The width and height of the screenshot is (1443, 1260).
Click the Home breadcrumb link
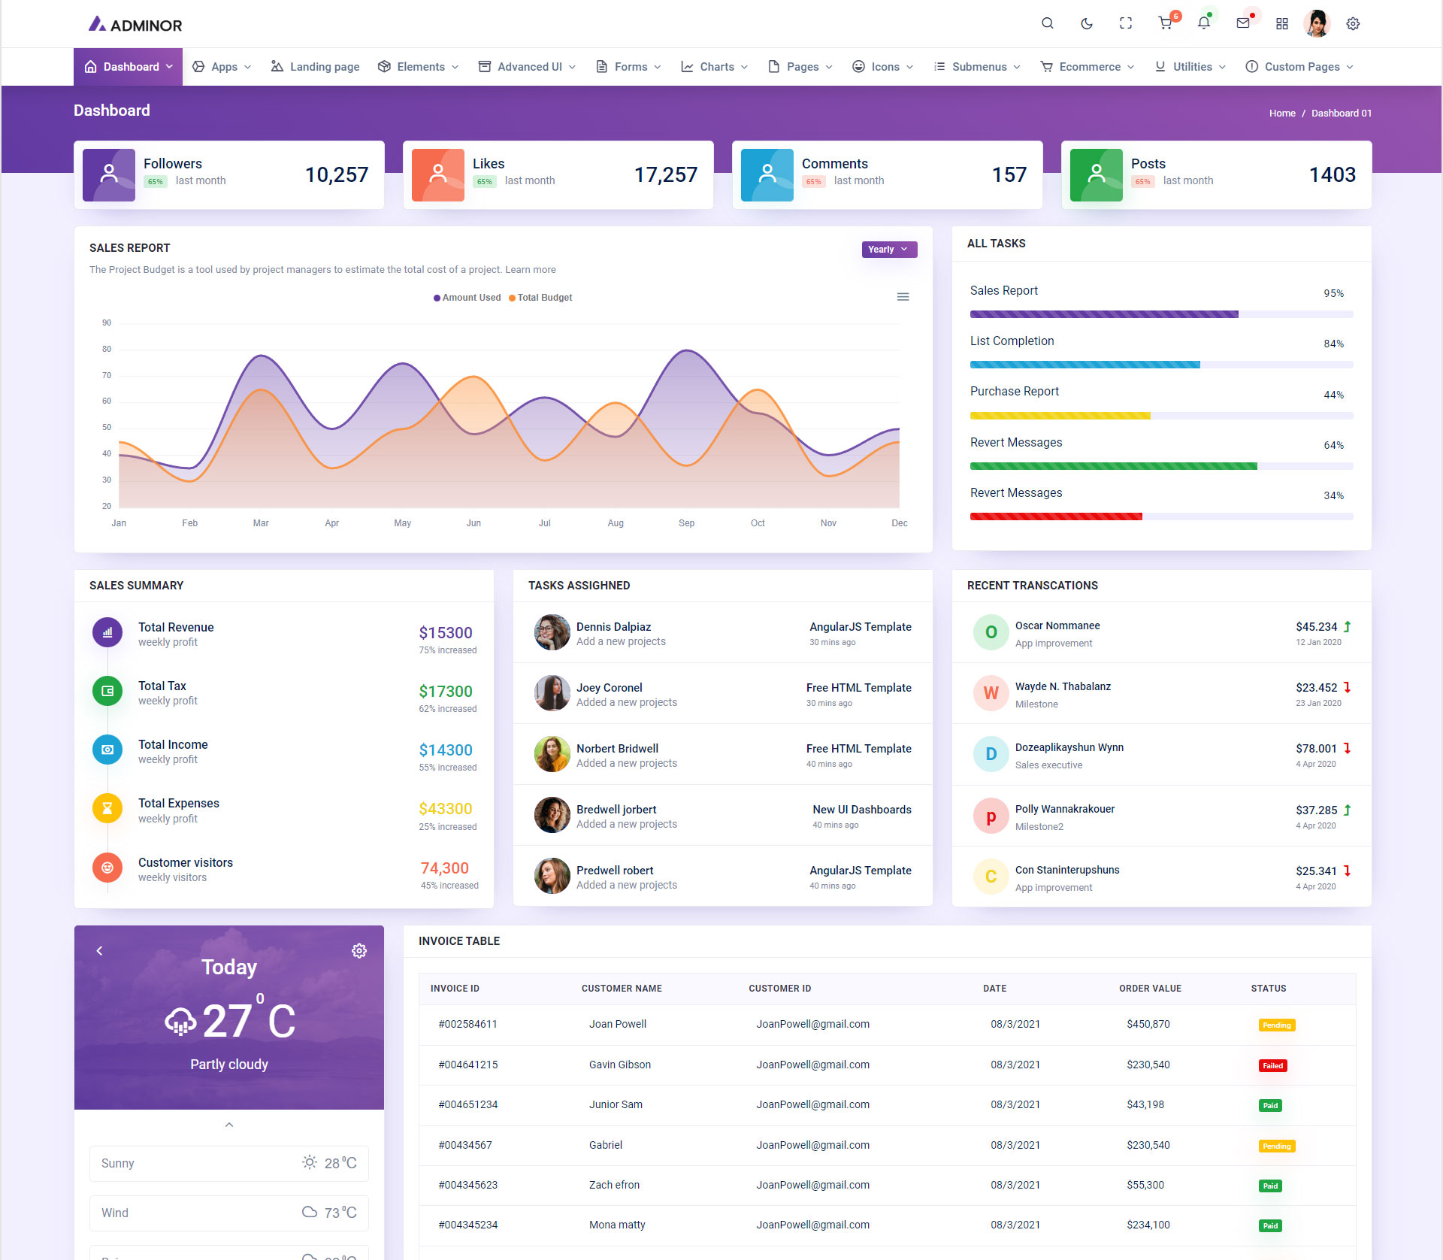(1281, 113)
